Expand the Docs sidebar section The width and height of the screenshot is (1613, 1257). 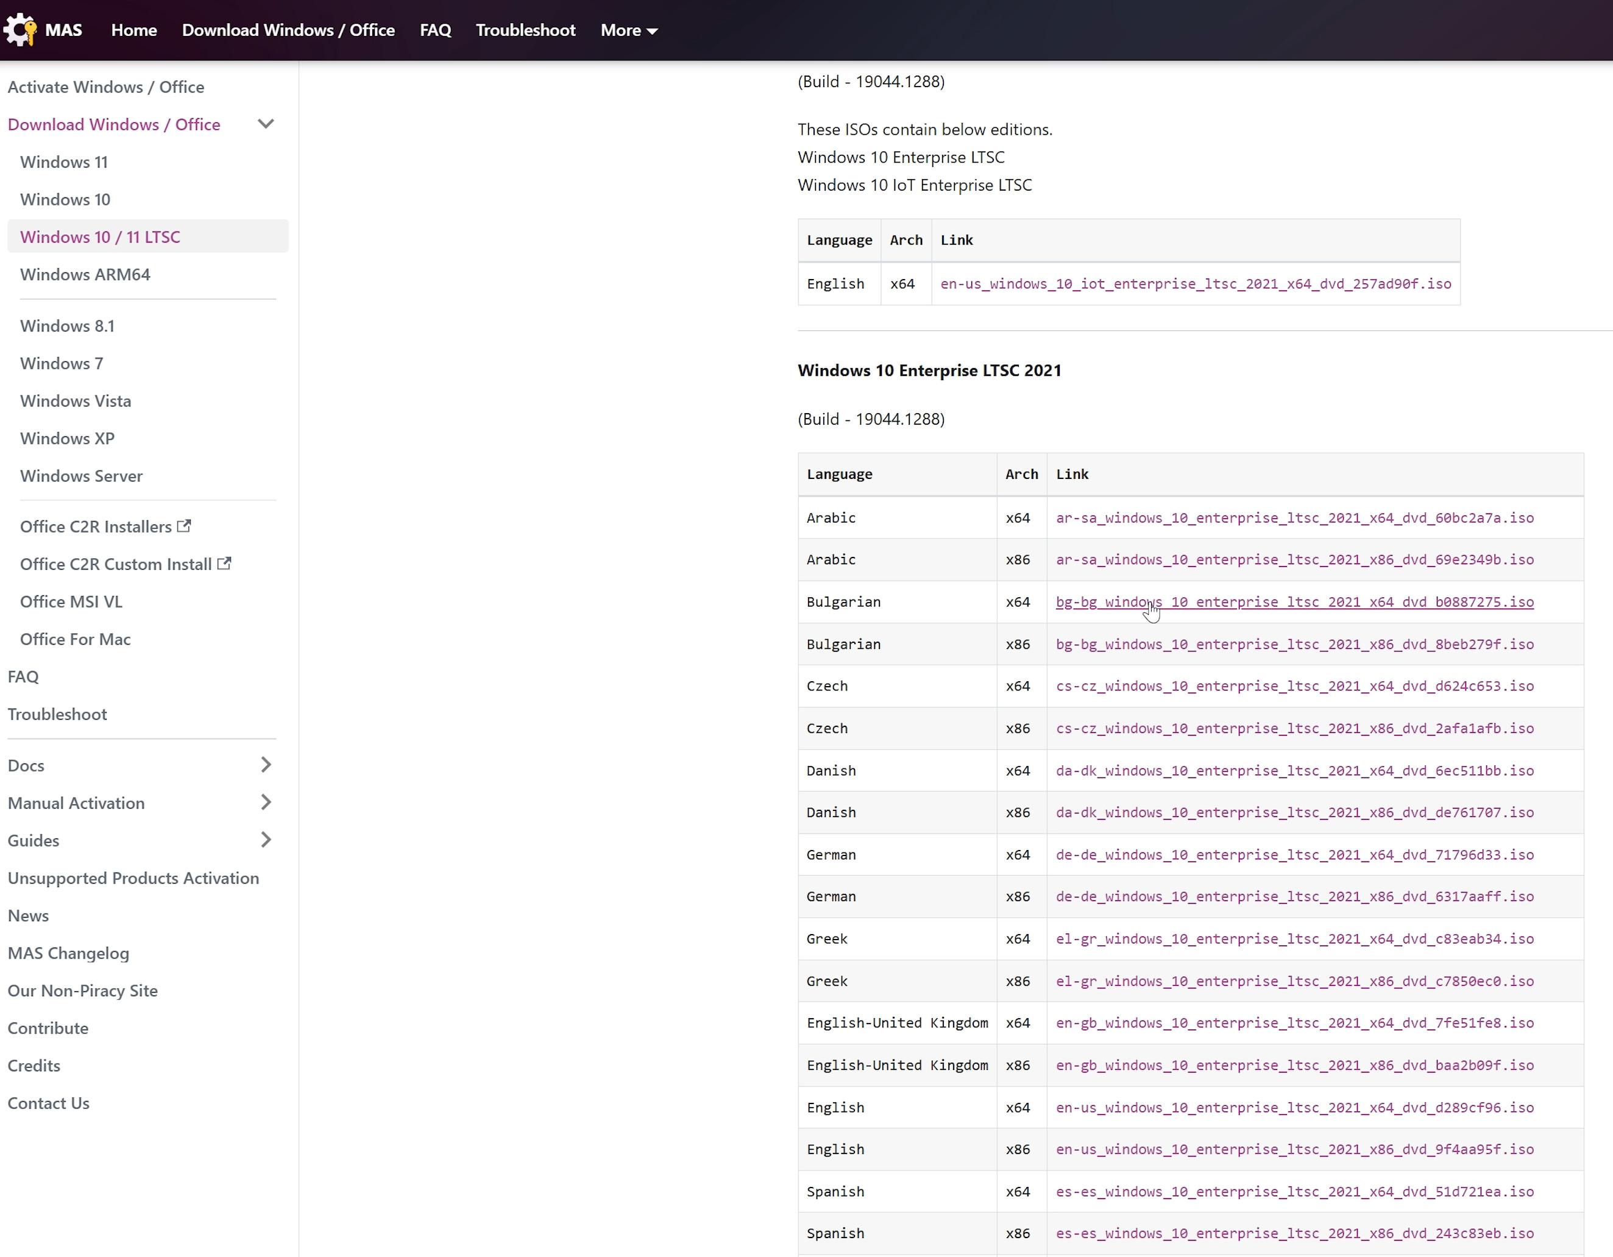[x=266, y=765]
